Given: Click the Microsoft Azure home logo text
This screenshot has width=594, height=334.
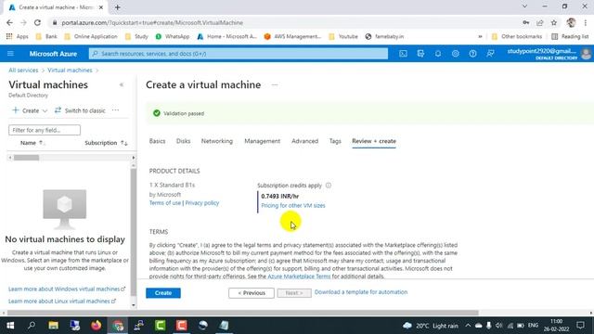Looking at the screenshot, I should pyautogui.click(x=53, y=54).
